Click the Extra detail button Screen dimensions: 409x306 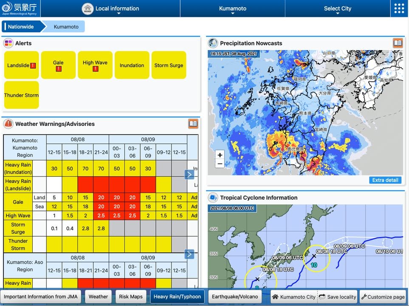[x=385, y=180]
